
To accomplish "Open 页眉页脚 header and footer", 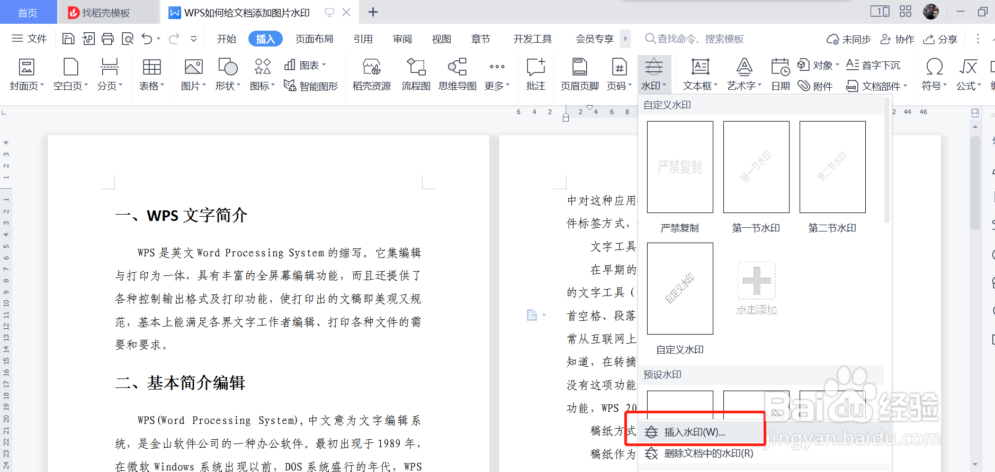I will 580,74.
